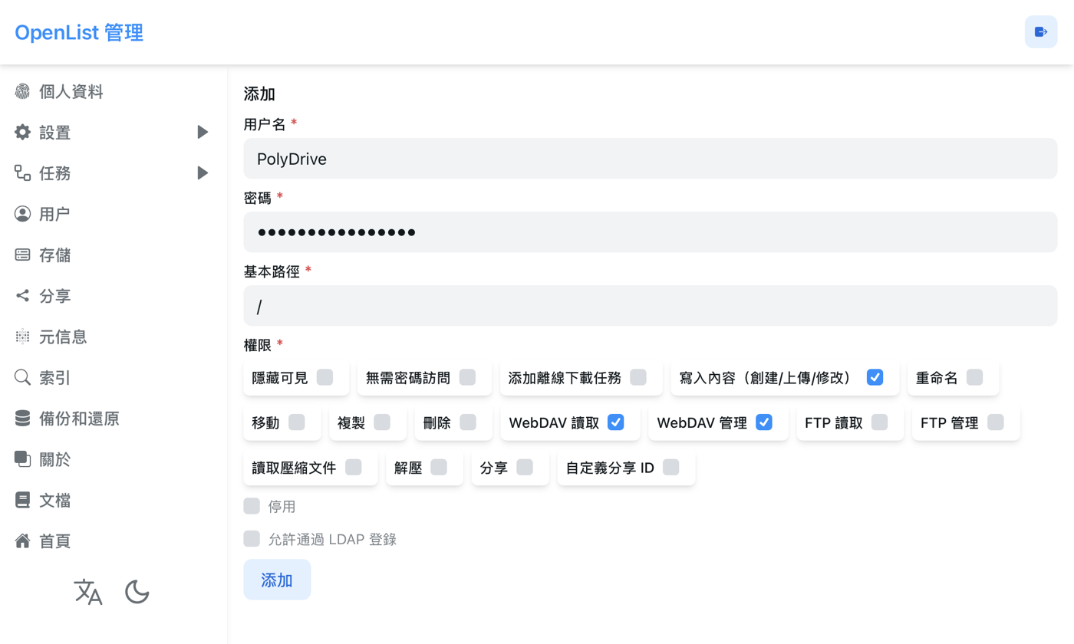The height and width of the screenshot is (644, 1074).
Task: Click the 添加 submit button
Action: click(x=277, y=580)
